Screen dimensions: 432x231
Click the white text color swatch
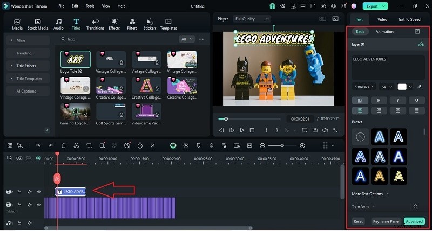pos(402,87)
